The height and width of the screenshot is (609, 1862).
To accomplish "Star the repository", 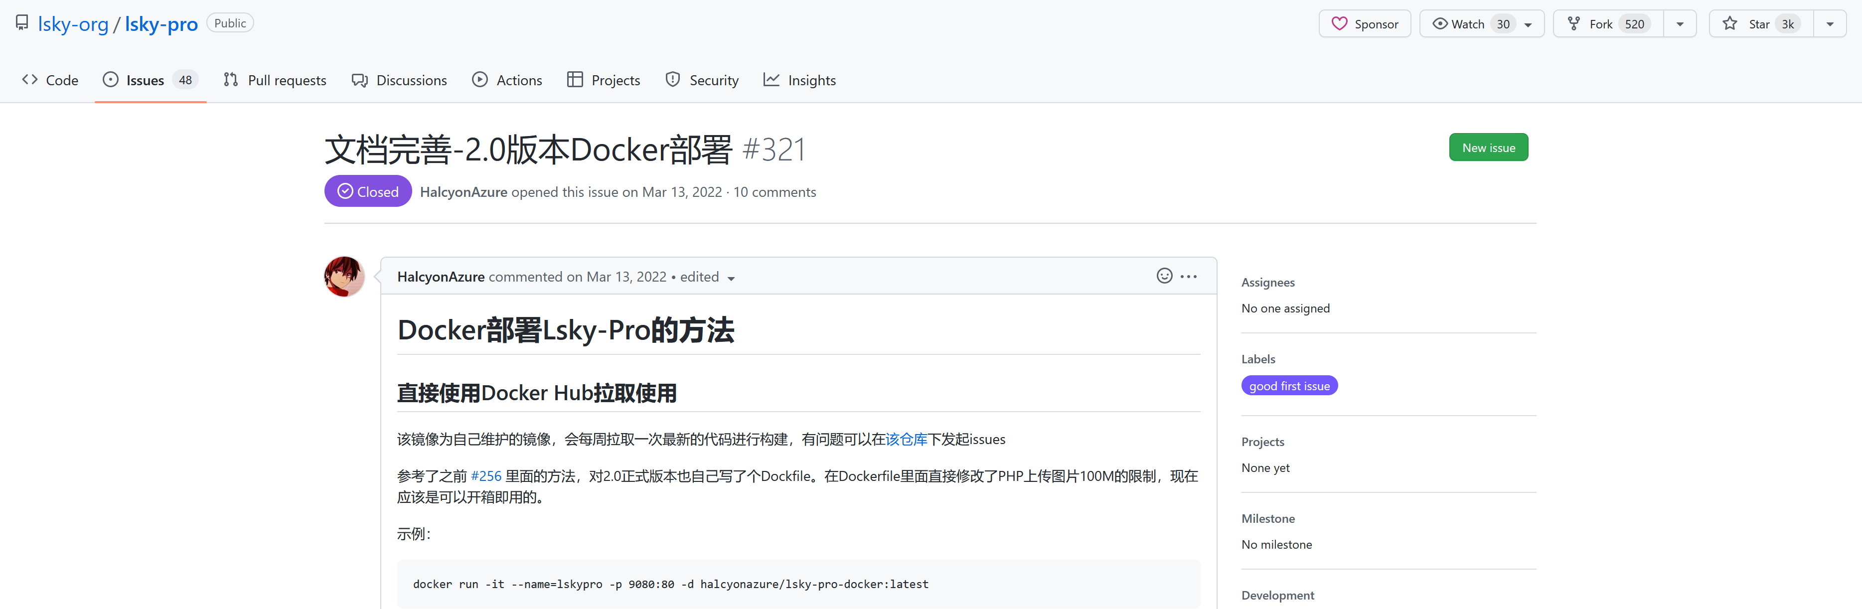I will [1761, 24].
